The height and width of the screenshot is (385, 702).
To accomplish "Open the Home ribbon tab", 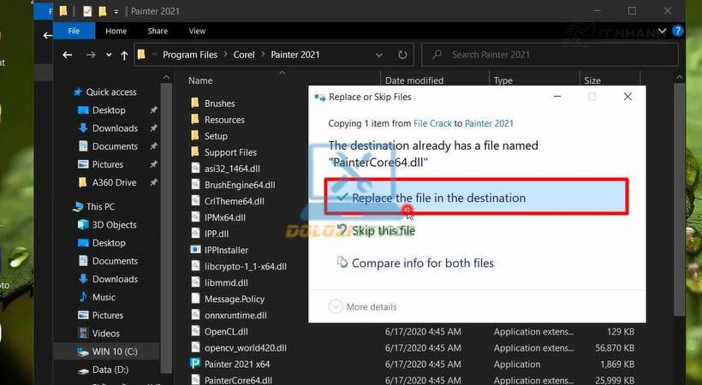I will pyautogui.click(x=116, y=32).
